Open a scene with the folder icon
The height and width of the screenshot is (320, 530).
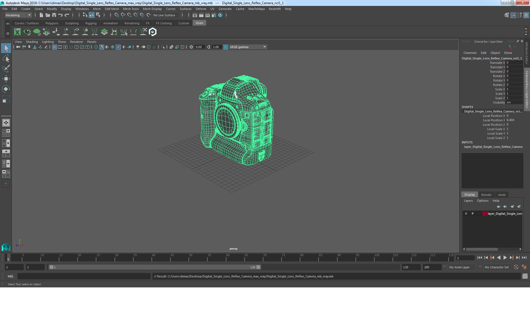pyautogui.click(x=47, y=15)
